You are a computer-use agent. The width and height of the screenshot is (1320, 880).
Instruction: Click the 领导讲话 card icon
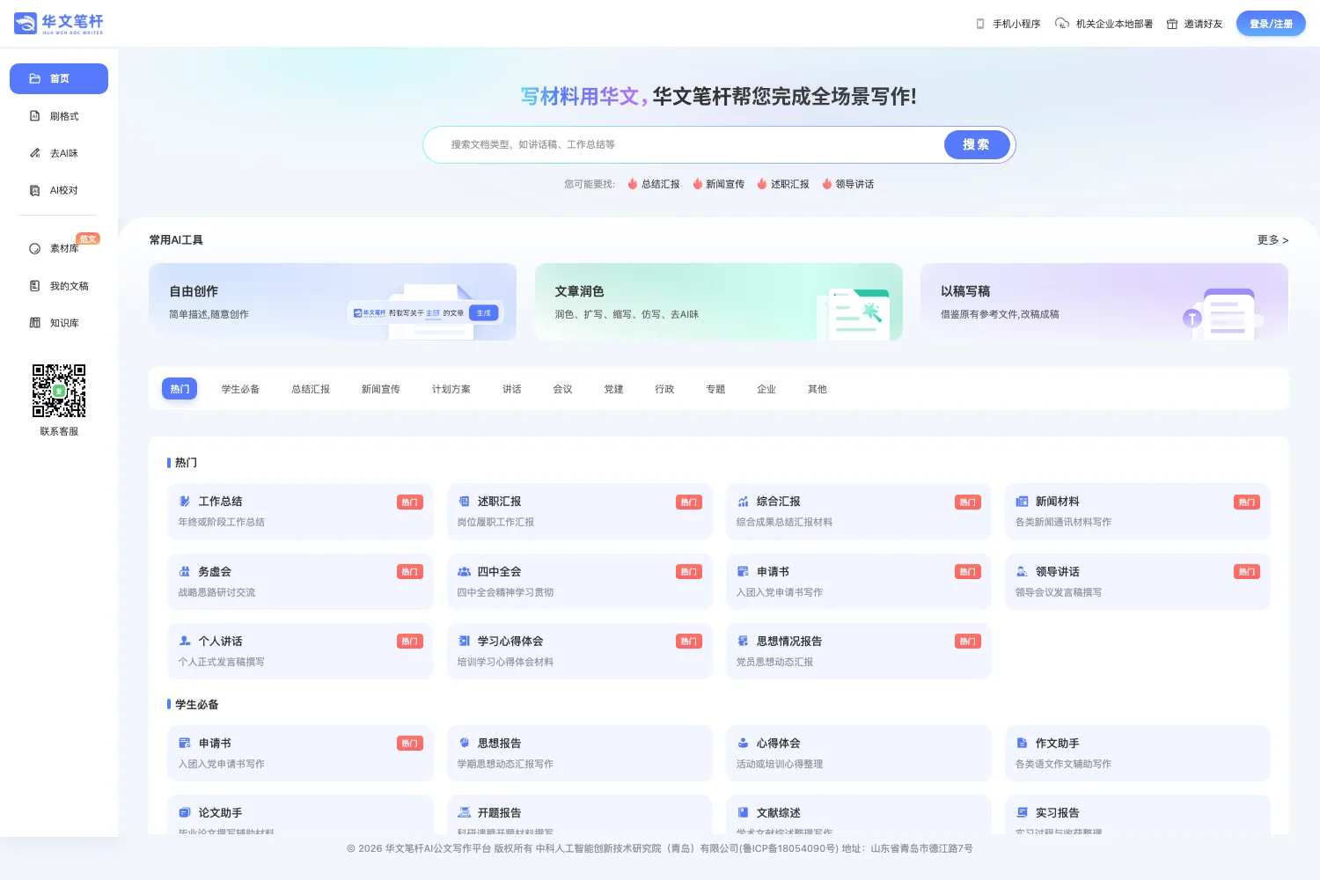coord(1022,572)
